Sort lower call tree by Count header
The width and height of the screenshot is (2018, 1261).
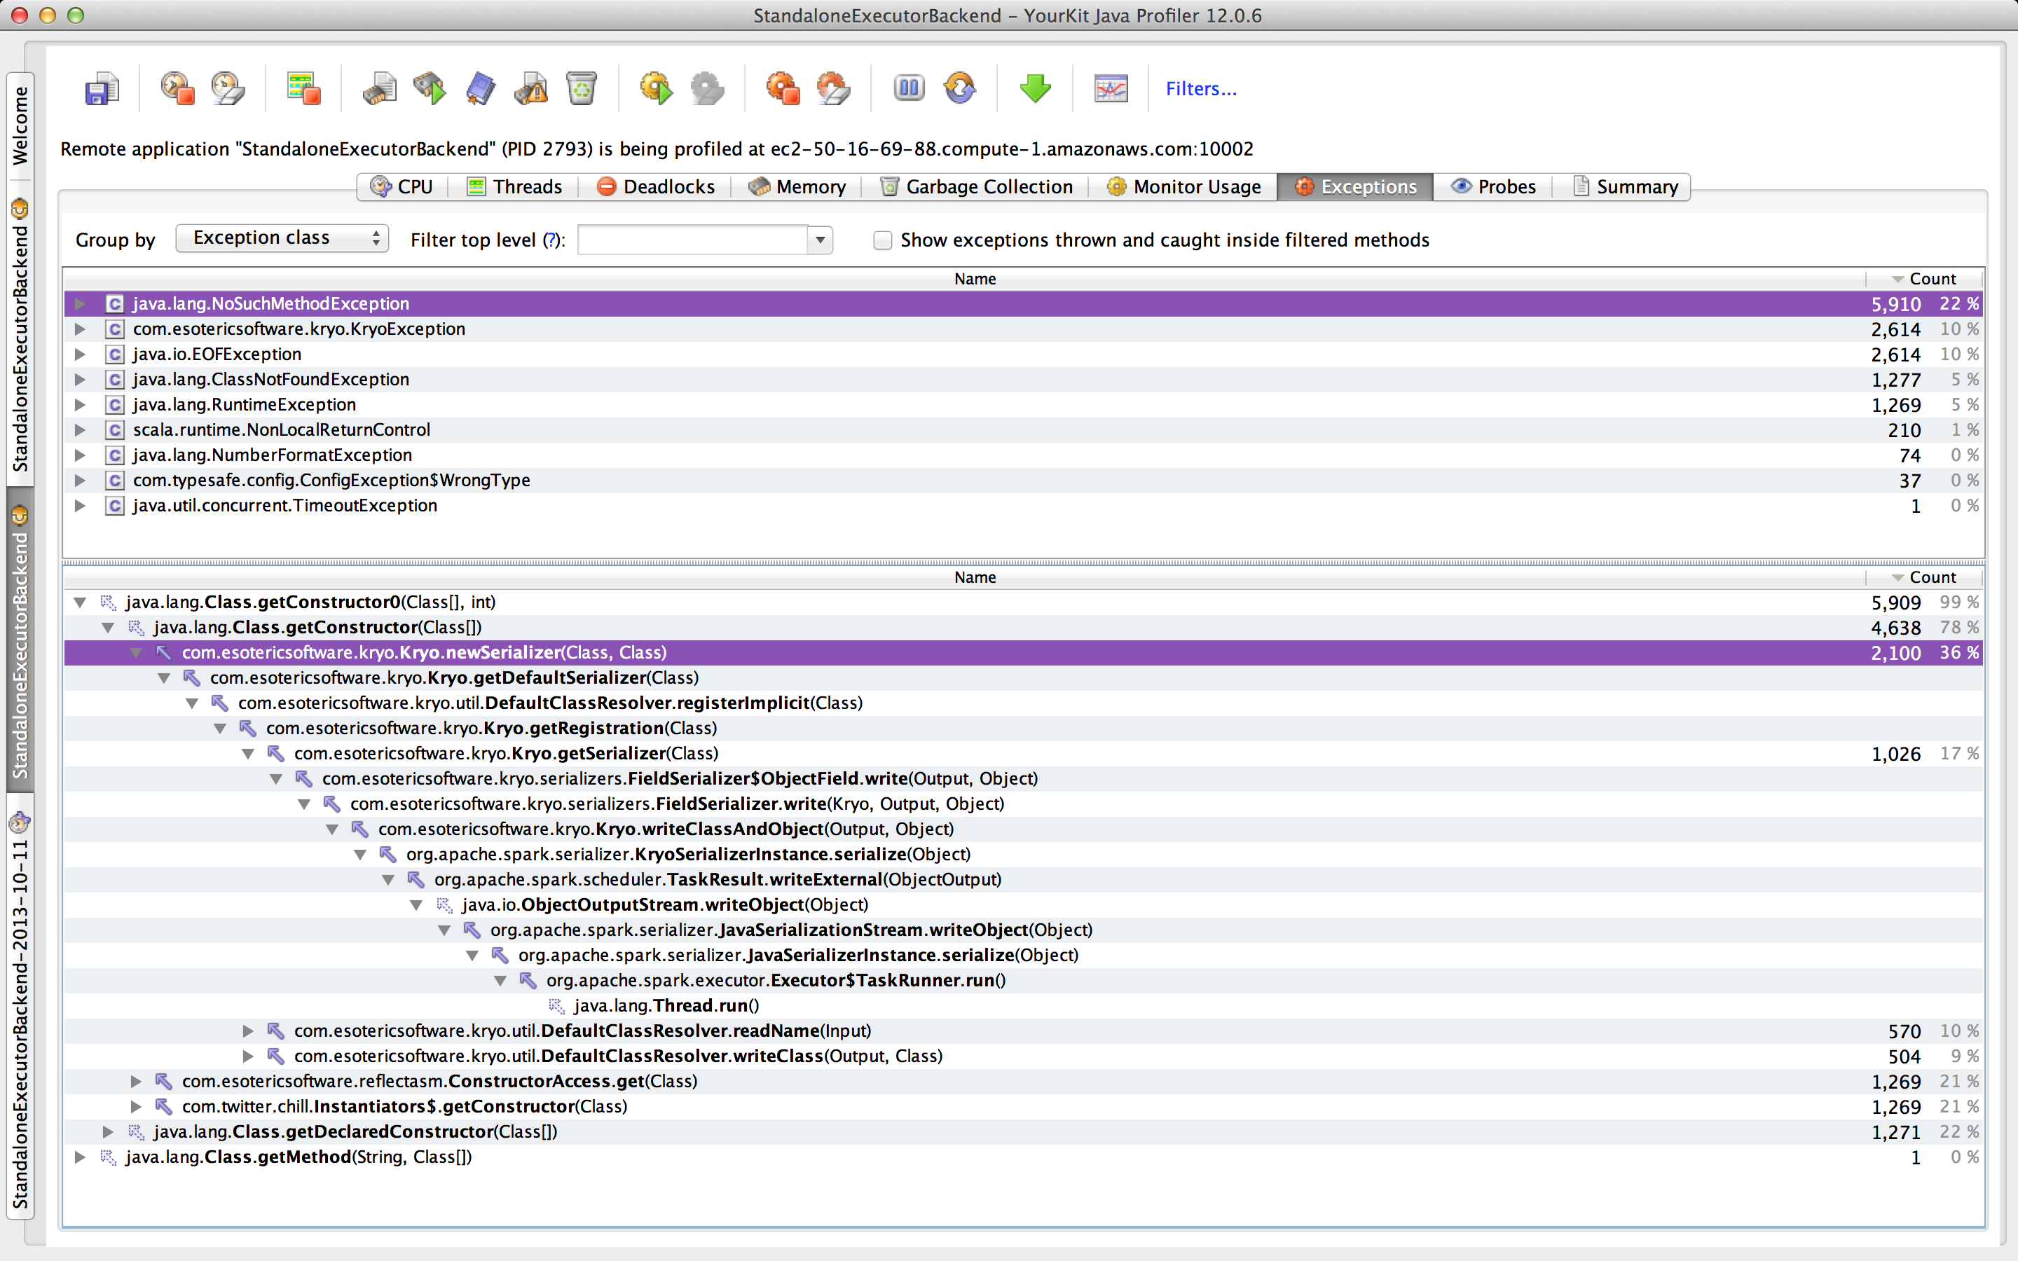(1924, 577)
